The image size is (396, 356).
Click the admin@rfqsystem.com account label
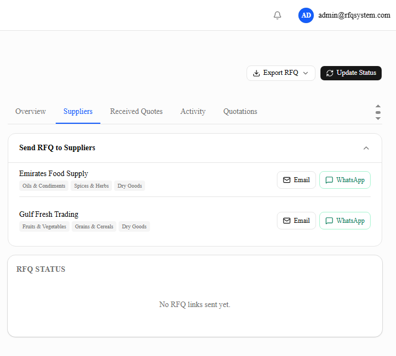pos(354,15)
